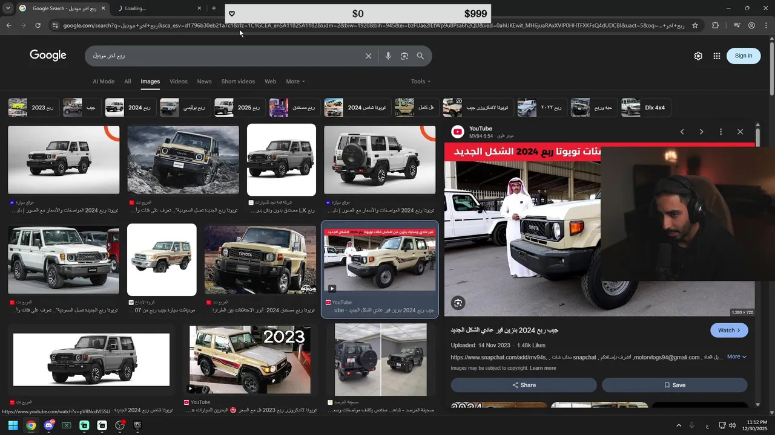Screen dimensions: 775x435
Task: Click the Sign in button
Action: coord(744,56)
